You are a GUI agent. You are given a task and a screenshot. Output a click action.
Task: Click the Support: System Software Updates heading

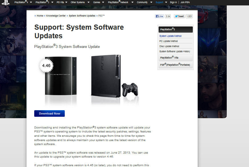point(79,31)
